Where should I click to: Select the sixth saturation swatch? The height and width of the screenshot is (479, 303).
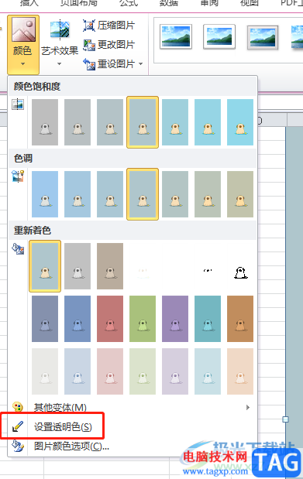tap(208, 122)
